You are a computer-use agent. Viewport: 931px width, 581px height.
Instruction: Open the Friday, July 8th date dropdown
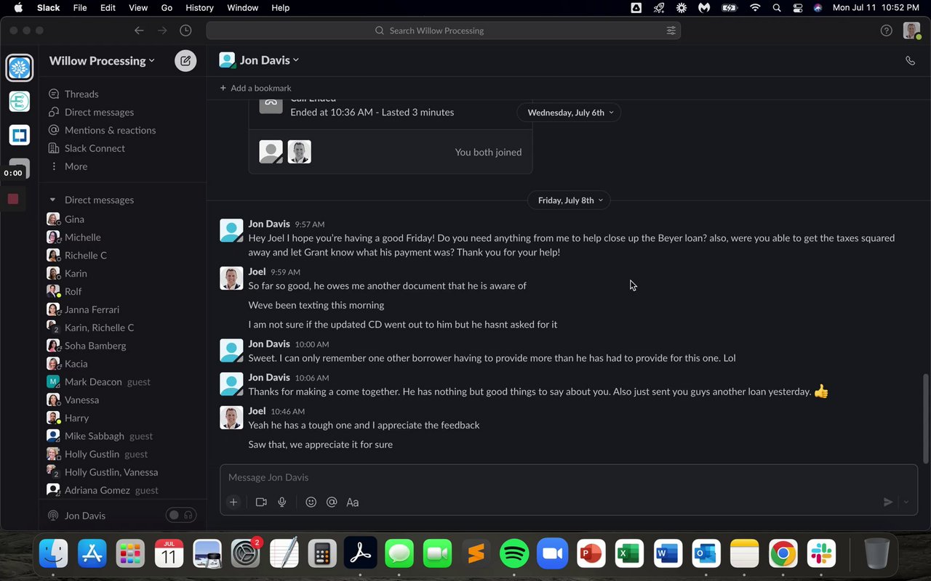569,200
